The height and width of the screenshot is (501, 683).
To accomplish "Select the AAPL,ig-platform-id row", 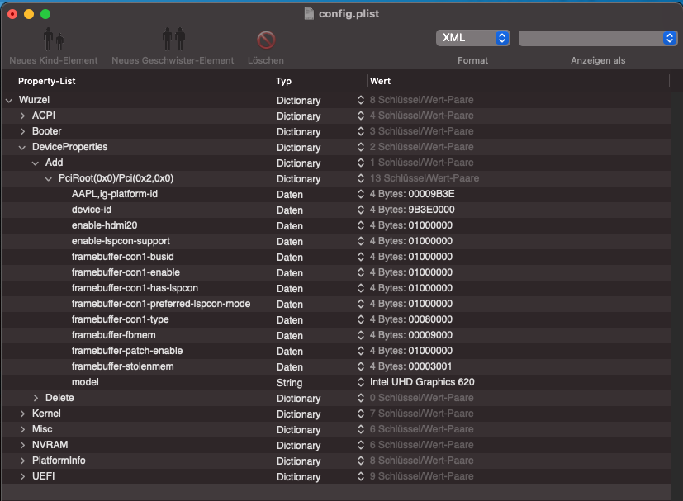I will (114, 194).
